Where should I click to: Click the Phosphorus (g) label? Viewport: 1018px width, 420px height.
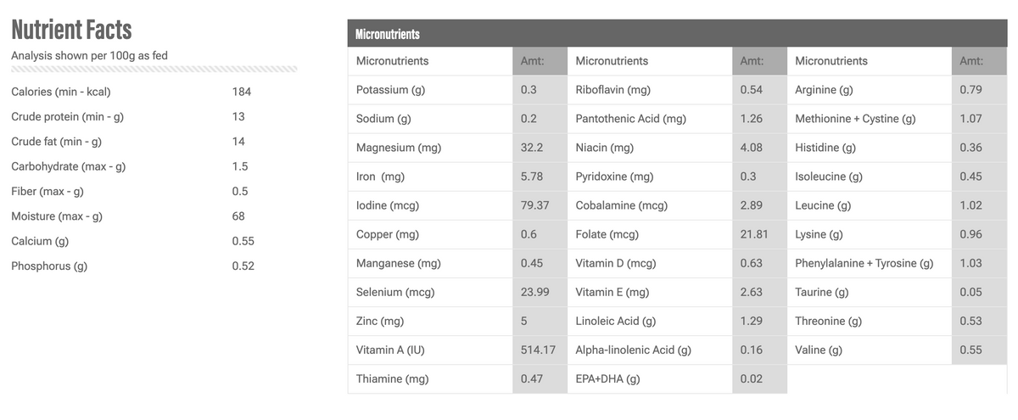49,266
